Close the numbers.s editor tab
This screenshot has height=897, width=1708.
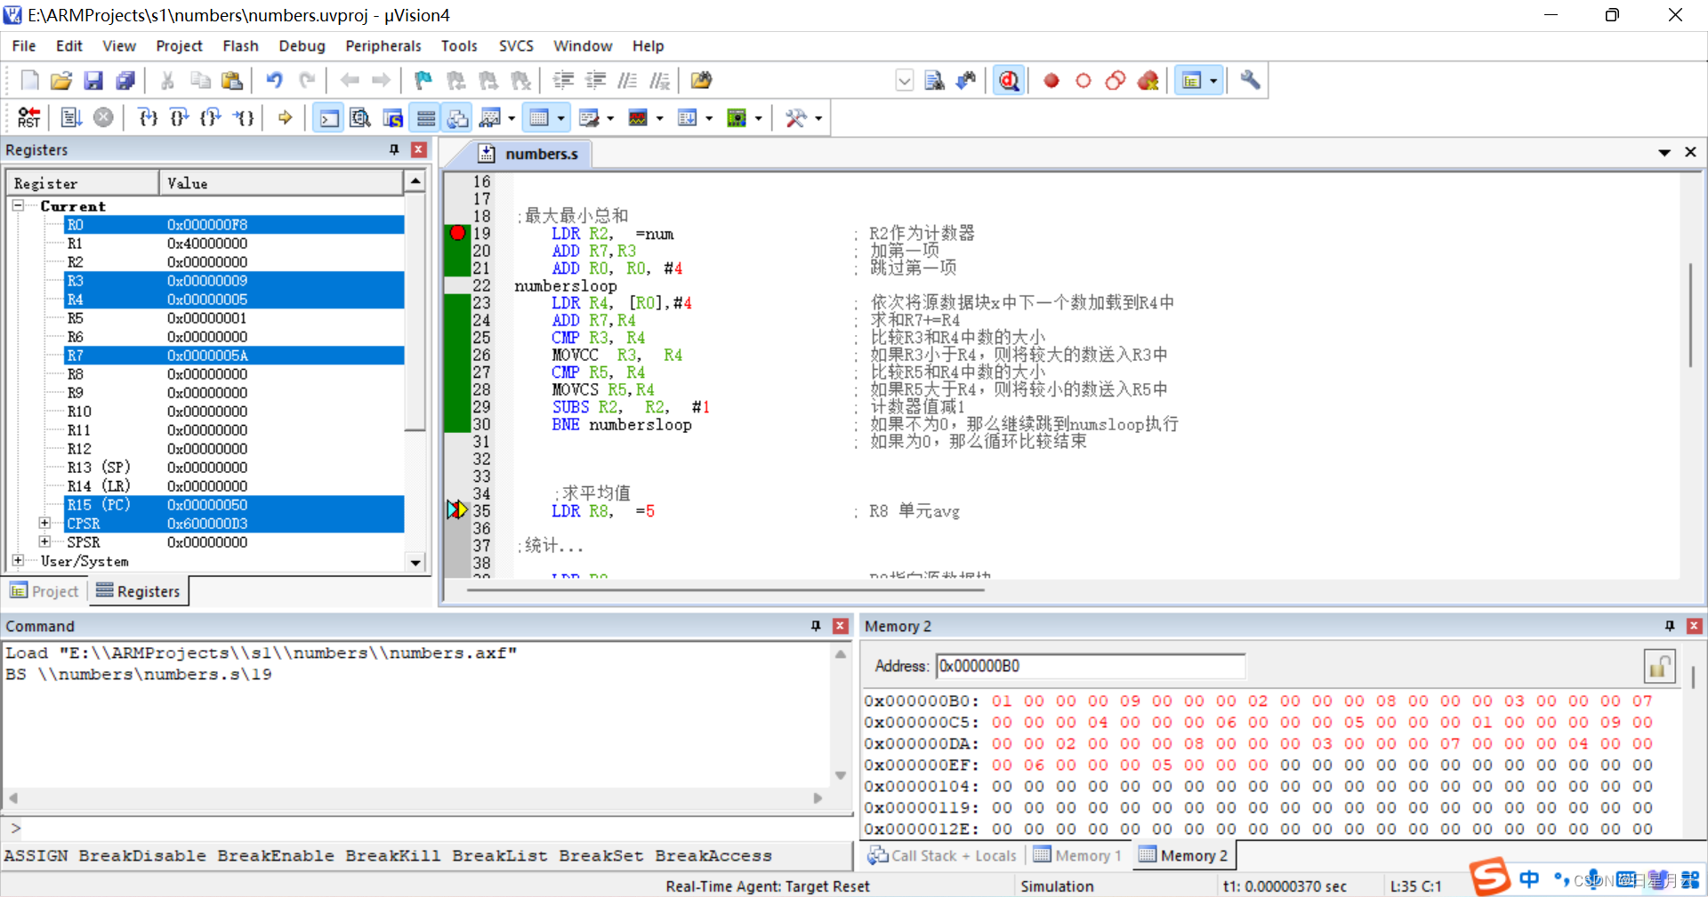click(x=1691, y=152)
